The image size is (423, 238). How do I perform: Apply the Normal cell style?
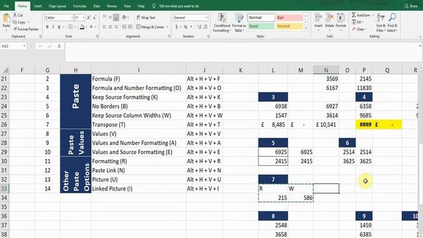(x=261, y=18)
